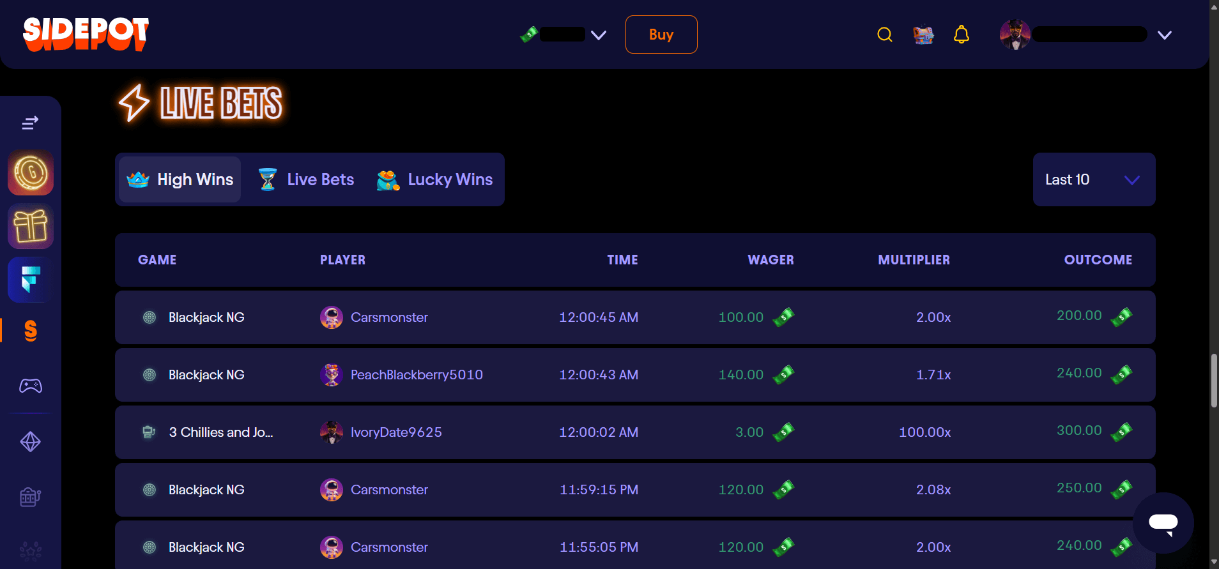
Task: Expand the sidebar menu toggle icon
Action: 30,123
